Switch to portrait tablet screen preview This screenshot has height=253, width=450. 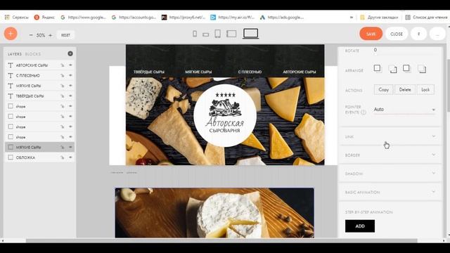pyautogui.click(x=217, y=34)
